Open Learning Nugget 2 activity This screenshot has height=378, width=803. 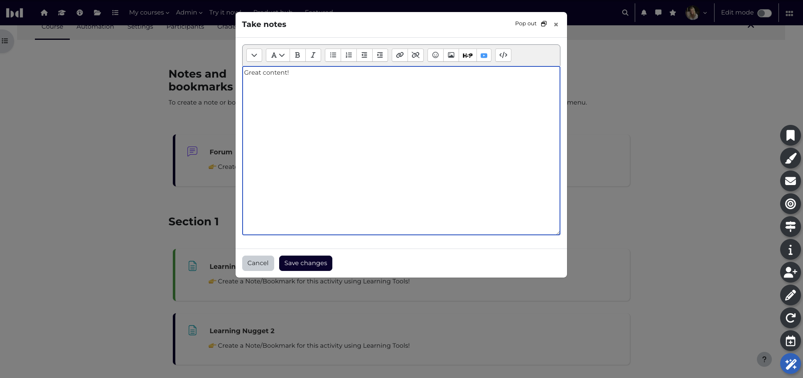(x=242, y=331)
